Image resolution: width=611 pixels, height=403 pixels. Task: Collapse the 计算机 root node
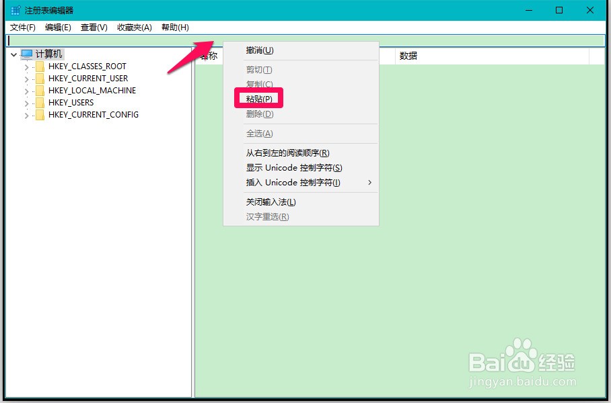[x=13, y=54]
